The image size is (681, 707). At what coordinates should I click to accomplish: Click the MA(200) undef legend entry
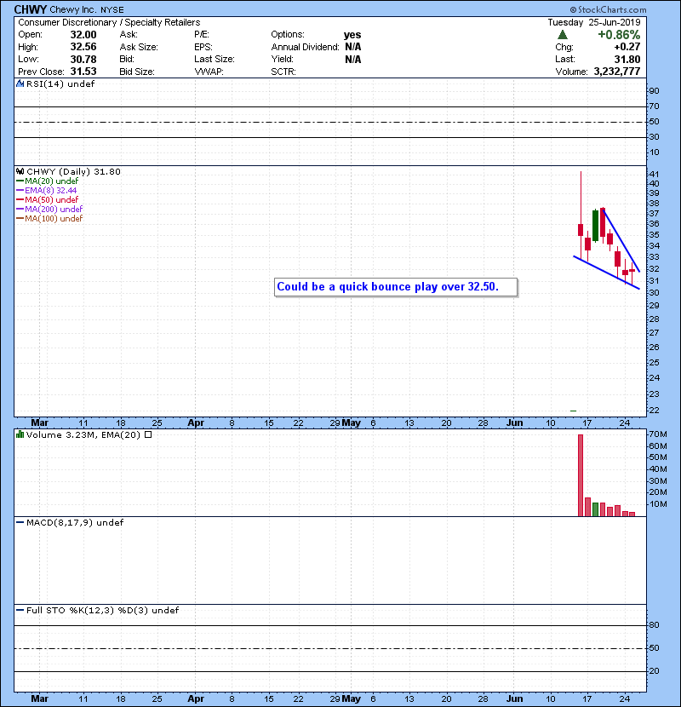coord(49,209)
